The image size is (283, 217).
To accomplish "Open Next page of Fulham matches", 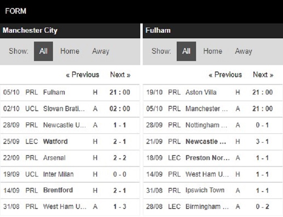I will (263, 75).
